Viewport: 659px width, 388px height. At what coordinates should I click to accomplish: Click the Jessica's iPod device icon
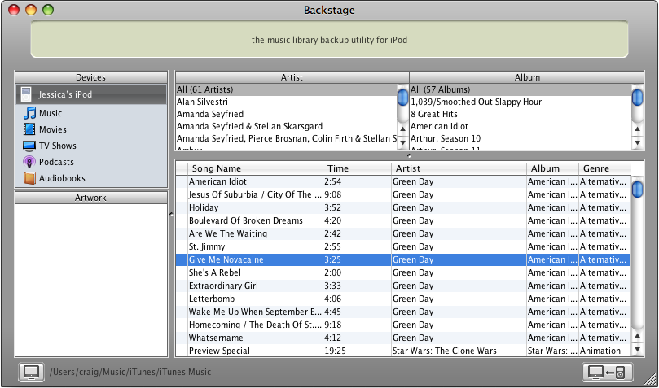pyautogui.click(x=26, y=94)
